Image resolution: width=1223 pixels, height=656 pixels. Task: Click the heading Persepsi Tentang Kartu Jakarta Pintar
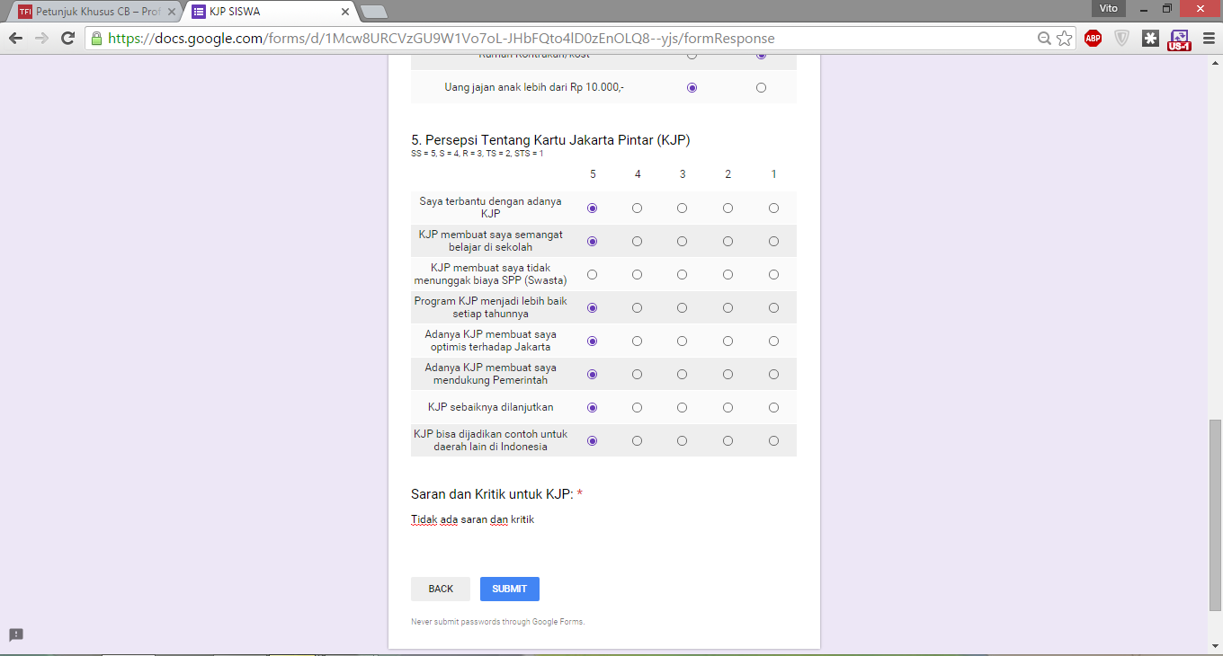point(550,140)
